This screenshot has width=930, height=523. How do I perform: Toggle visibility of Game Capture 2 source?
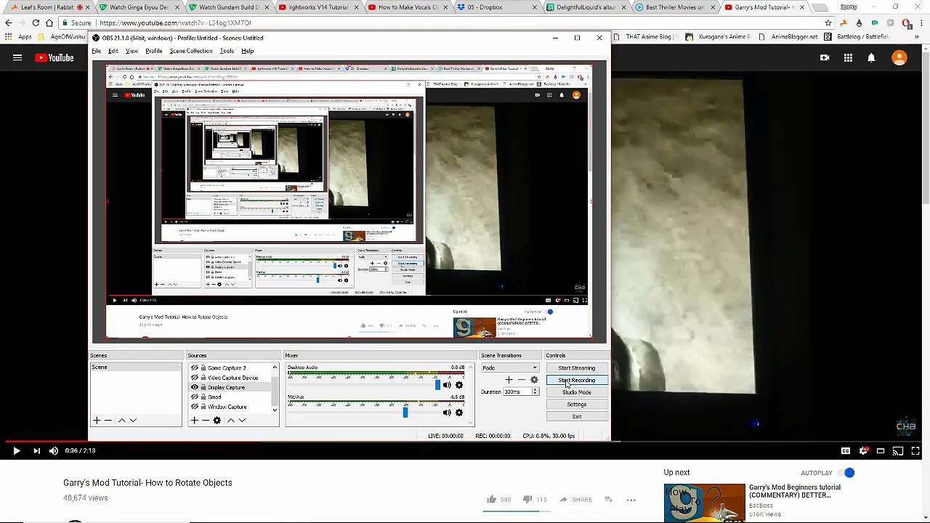click(x=194, y=368)
